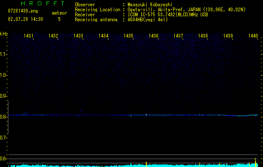Click the 1431 time marker
Viewport: 263px width, 167px height.
pyautogui.click(x=28, y=35)
